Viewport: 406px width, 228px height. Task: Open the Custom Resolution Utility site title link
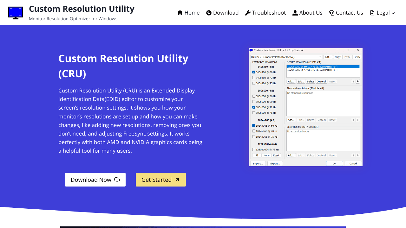coord(82,9)
